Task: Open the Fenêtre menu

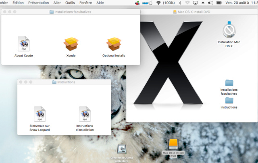Action: (85, 3)
